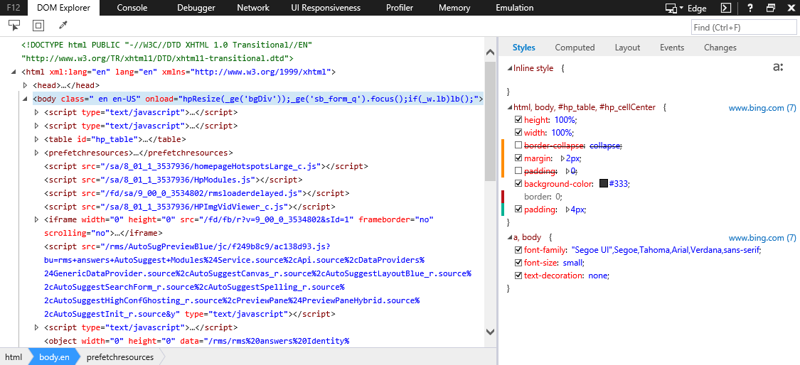Select html breadcrumb item

(14, 357)
